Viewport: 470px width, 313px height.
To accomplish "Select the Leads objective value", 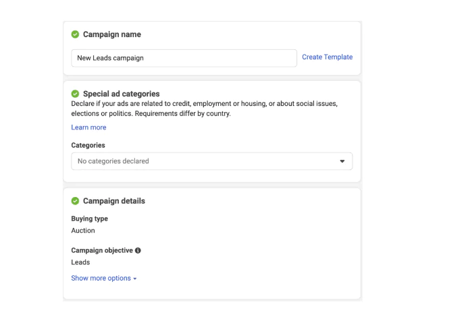I will (x=81, y=262).
